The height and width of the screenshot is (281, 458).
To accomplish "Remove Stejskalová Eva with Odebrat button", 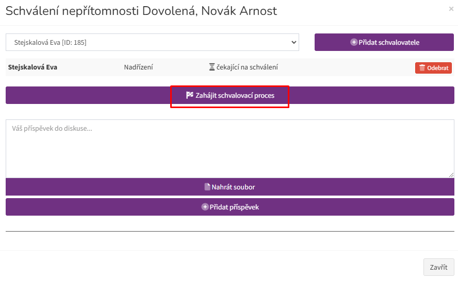I will click(x=433, y=68).
